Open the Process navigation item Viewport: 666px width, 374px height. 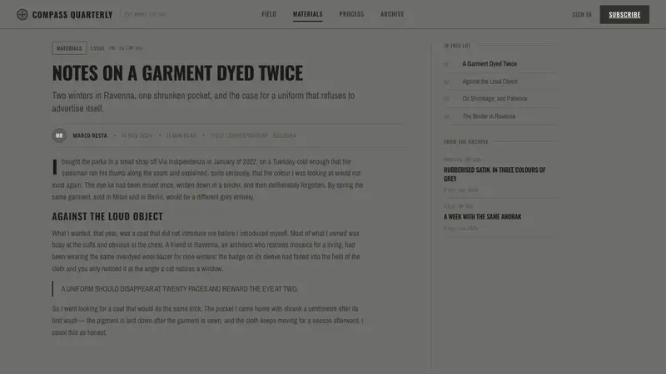[351, 14]
